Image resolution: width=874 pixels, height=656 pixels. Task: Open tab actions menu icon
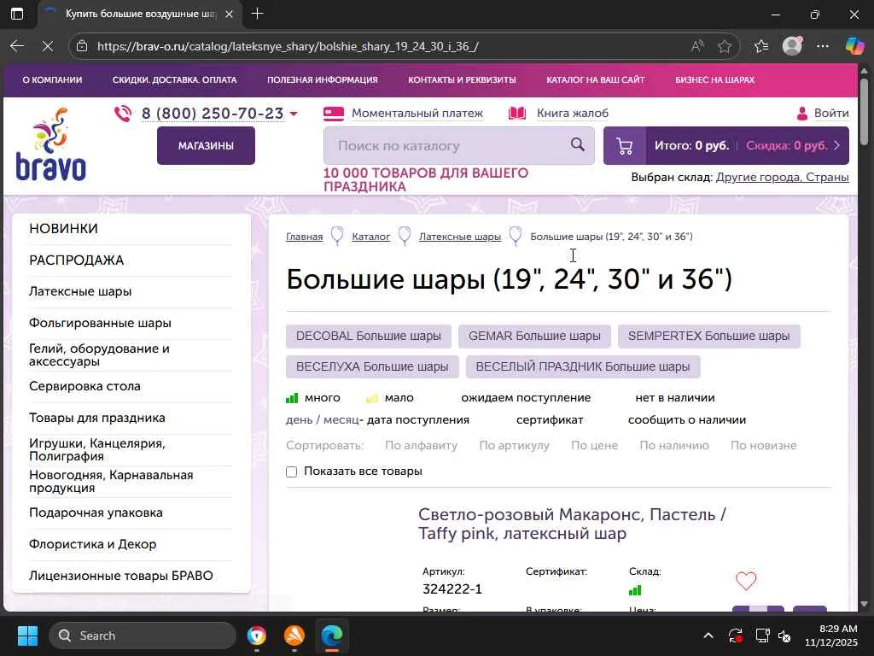coord(17,14)
